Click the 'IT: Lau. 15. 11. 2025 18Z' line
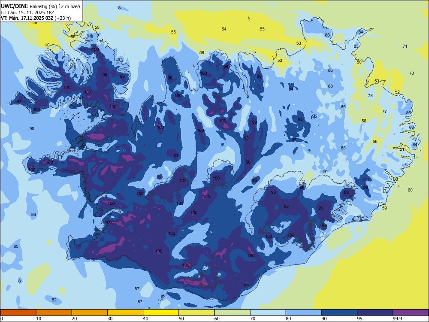429x322 pixels. pyautogui.click(x=27, y=12)
